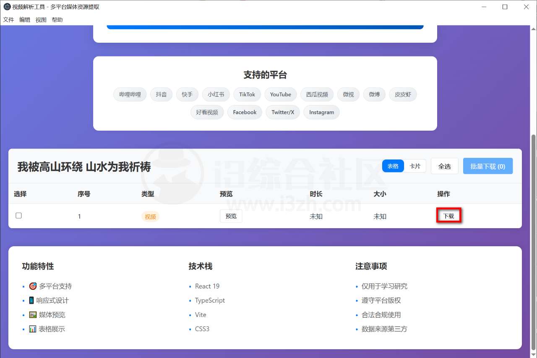Click 全选 to select all rows
Image resolution: width=537 pixels, height=358 pixels.
click(444, 166)
